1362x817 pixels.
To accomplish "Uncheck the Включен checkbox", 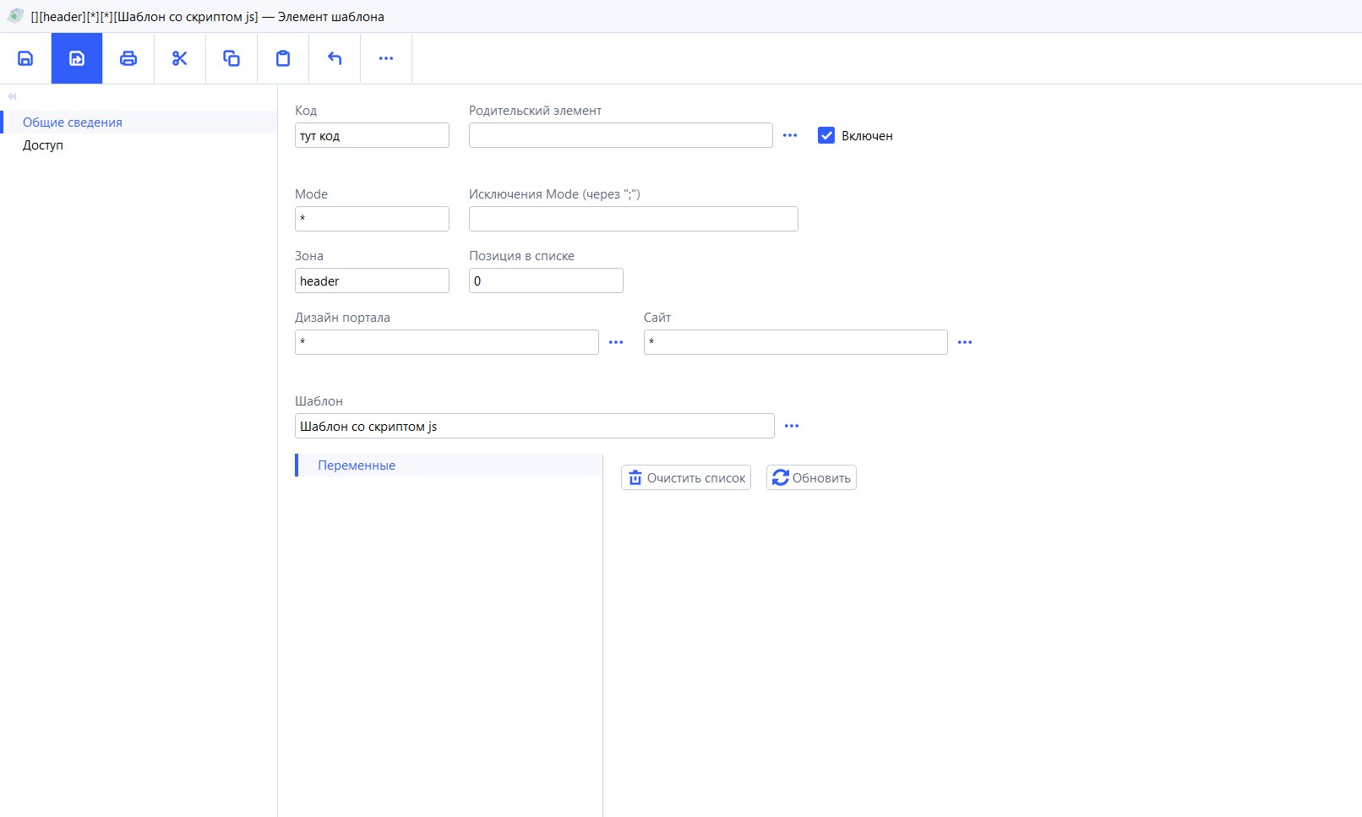I will click(826, 135).
